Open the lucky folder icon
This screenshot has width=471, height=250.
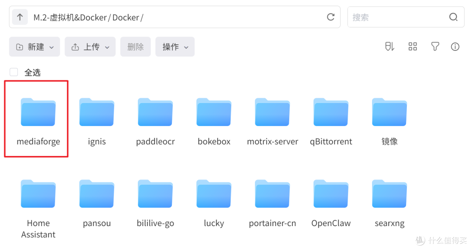click(x=214, y=194)
